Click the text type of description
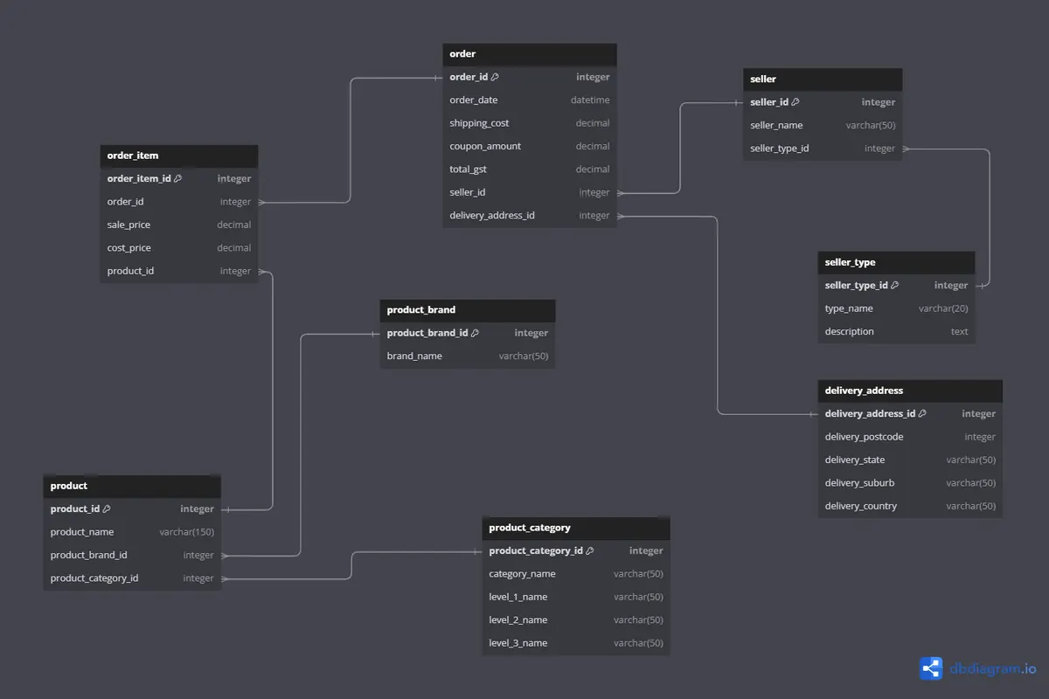Screen dimensions: 1049x699 pyautogui.click(x=960, y=332)
